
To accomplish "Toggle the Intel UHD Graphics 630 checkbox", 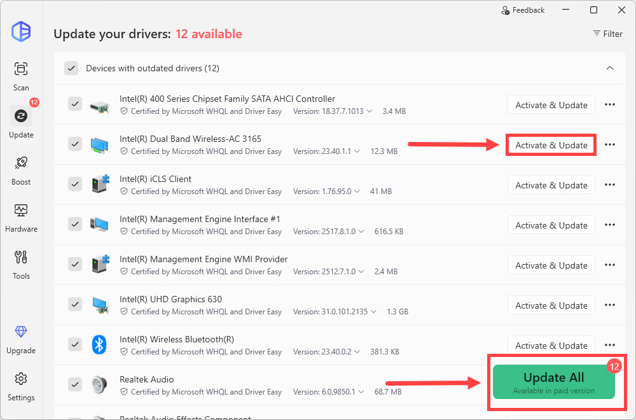I will click(x=75, y=305).
